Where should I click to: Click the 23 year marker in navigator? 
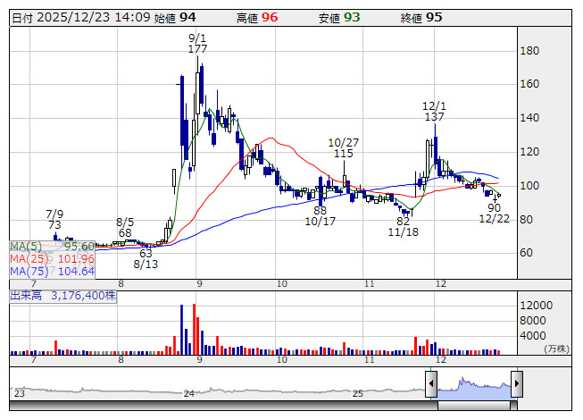(19, 393)
